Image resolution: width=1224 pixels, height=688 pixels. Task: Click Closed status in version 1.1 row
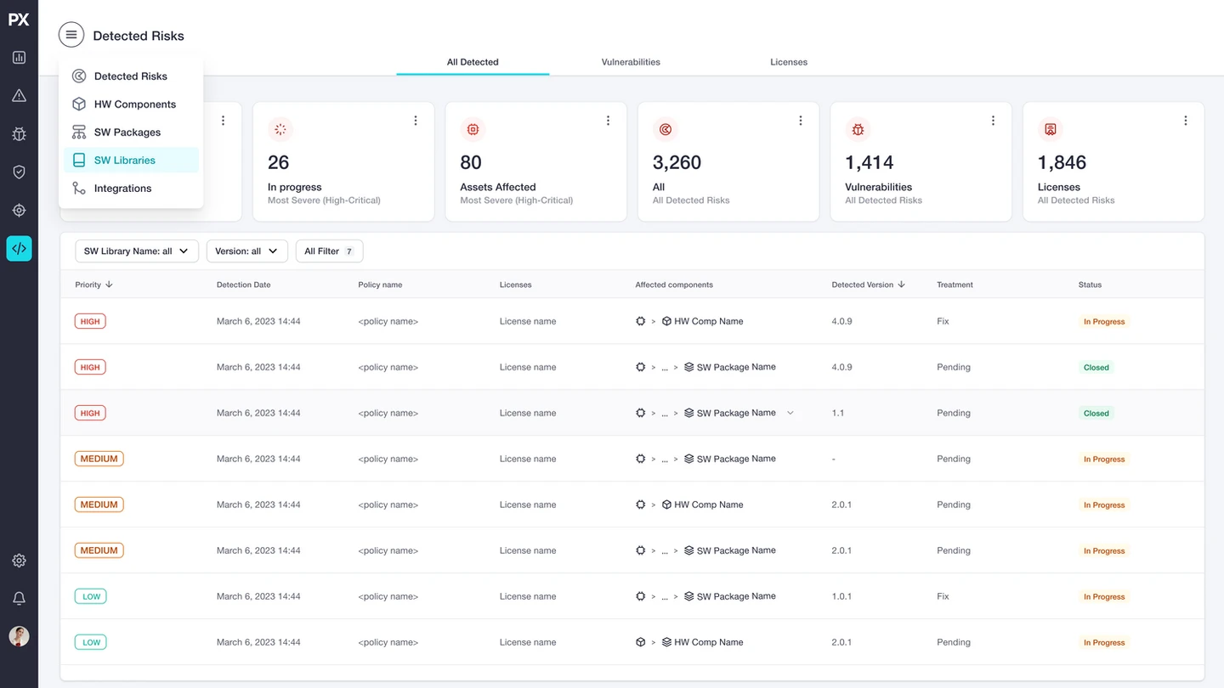(x=1096, y=413)
